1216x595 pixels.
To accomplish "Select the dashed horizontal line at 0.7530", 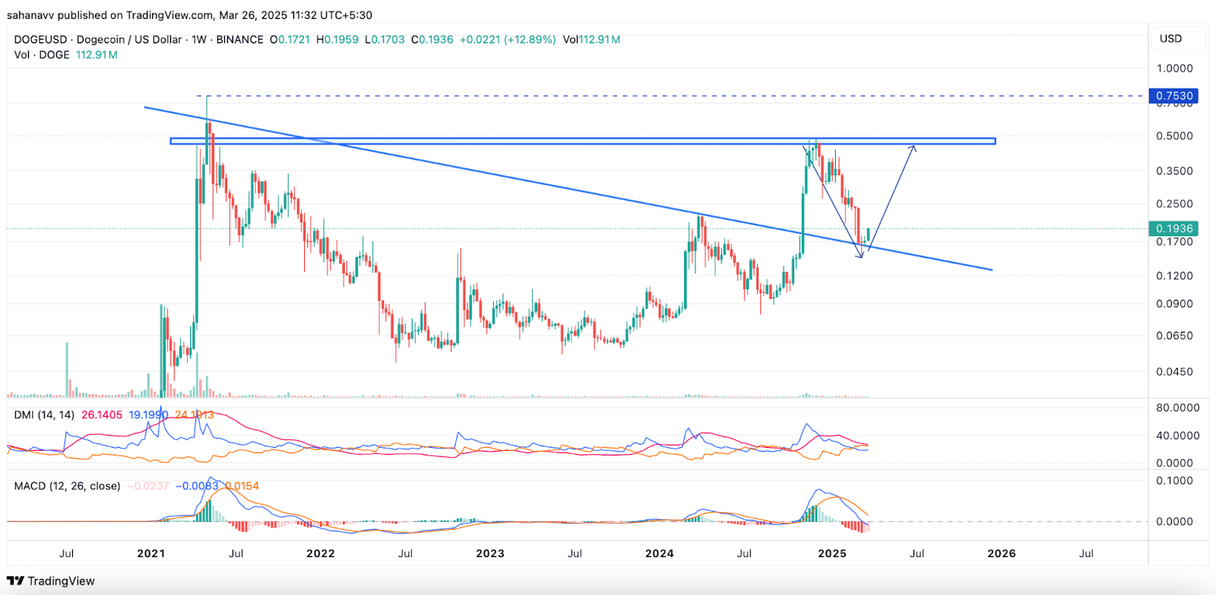I will pyautogui.click(x=684, y=96).
